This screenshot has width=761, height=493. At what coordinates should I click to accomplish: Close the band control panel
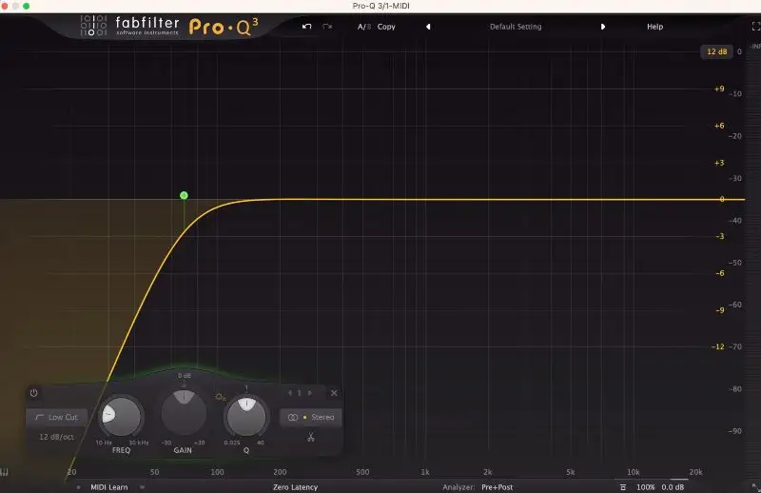click(x=334, y=392)
